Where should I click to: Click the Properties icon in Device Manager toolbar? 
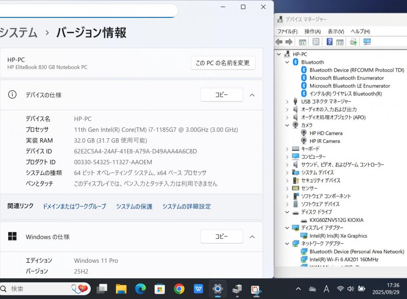316,42
